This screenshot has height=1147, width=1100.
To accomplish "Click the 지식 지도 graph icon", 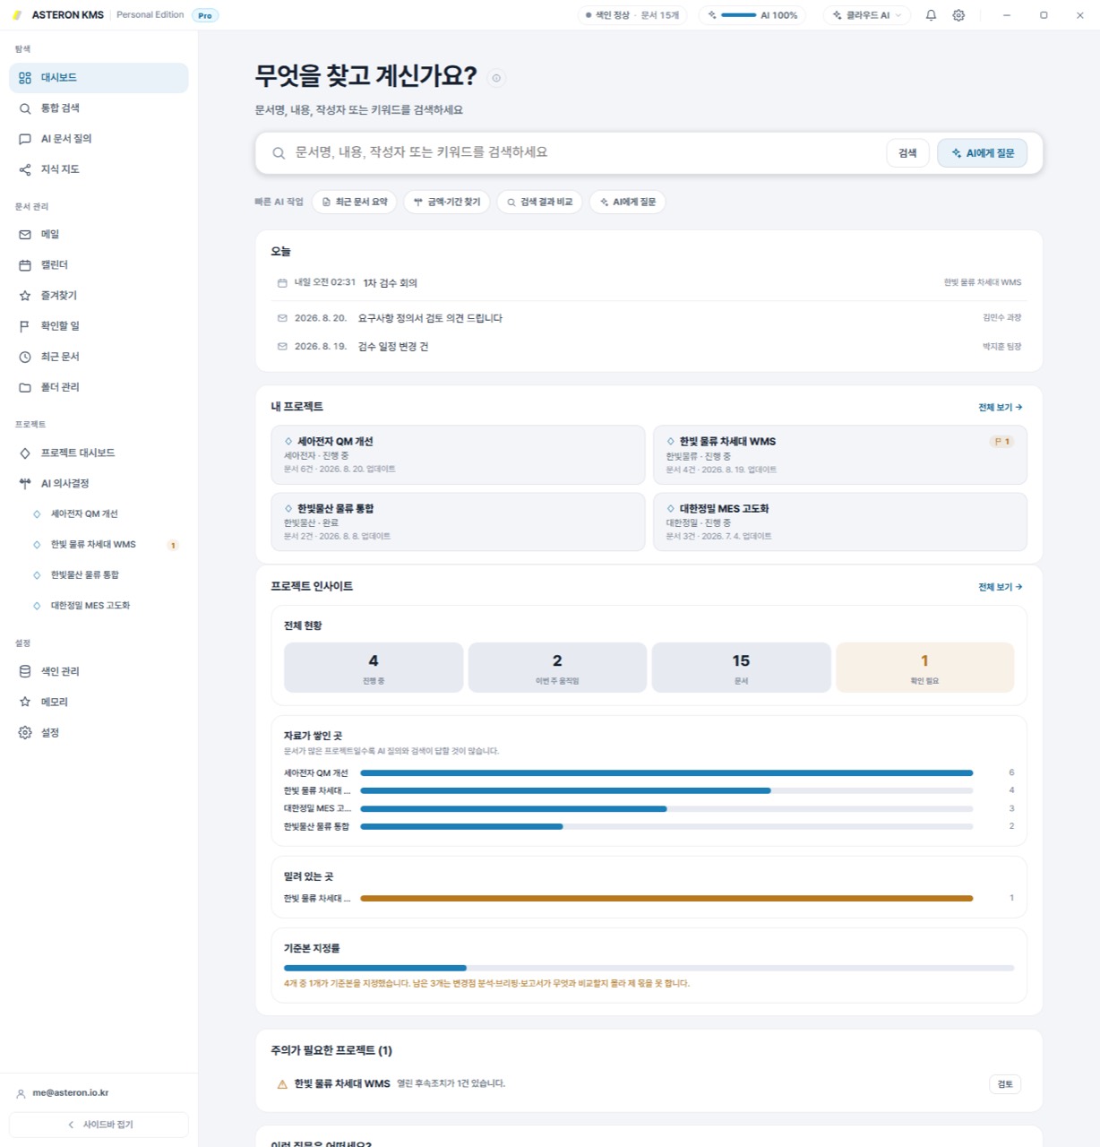I will tap(25, 169).
